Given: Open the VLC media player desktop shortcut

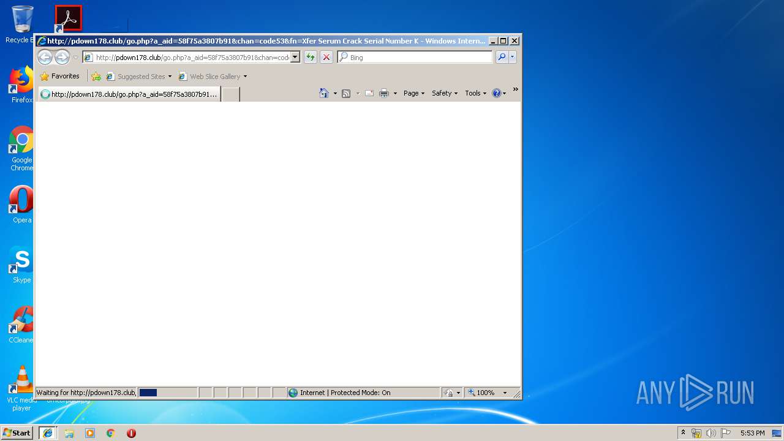Looking at the screenshot, I should pos(21,389).
